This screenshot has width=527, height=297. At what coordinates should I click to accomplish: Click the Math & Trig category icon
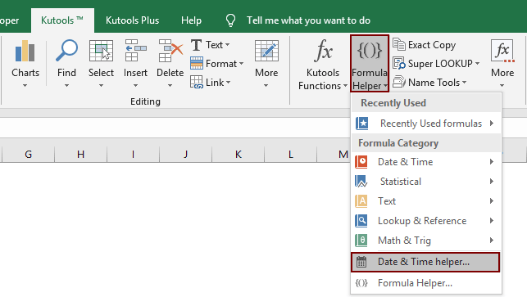click(x=361, y=241)
